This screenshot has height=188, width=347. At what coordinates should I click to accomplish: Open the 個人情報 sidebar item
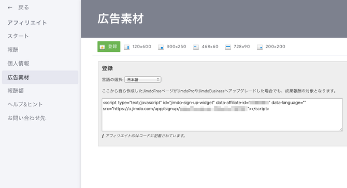click(18, 64)
